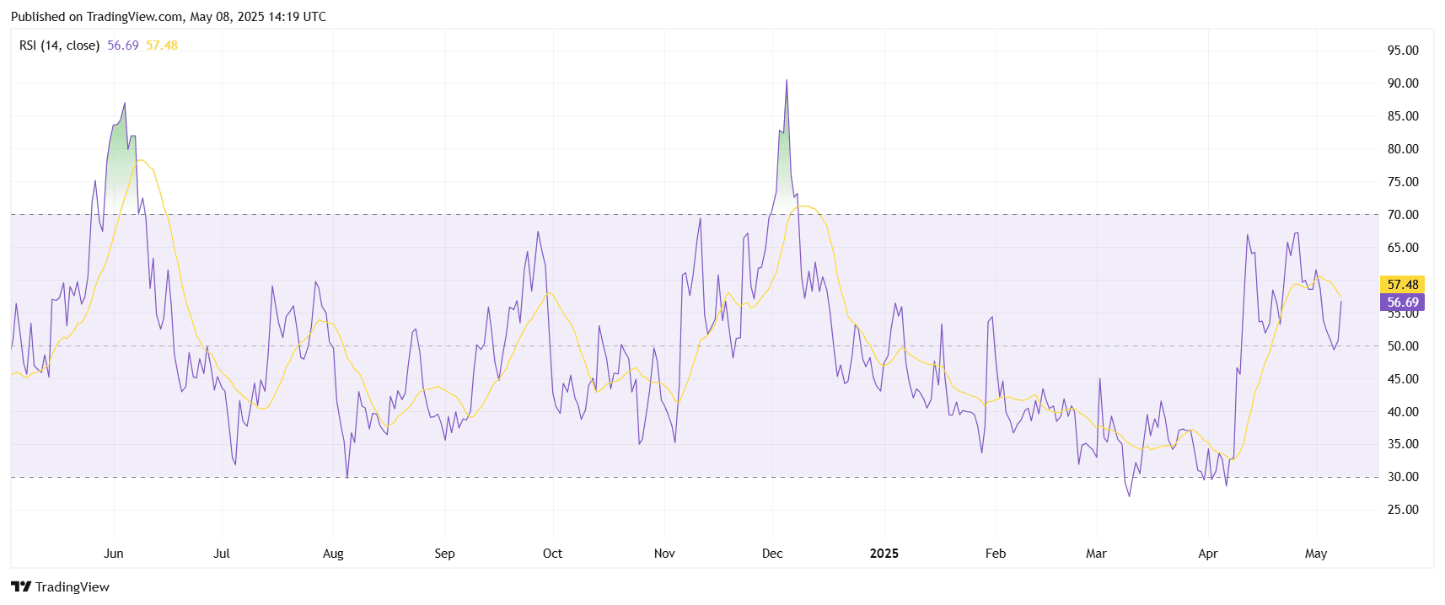Click the Published on TradingView.com header text
1445x605 pixels.
pos(169,17)
